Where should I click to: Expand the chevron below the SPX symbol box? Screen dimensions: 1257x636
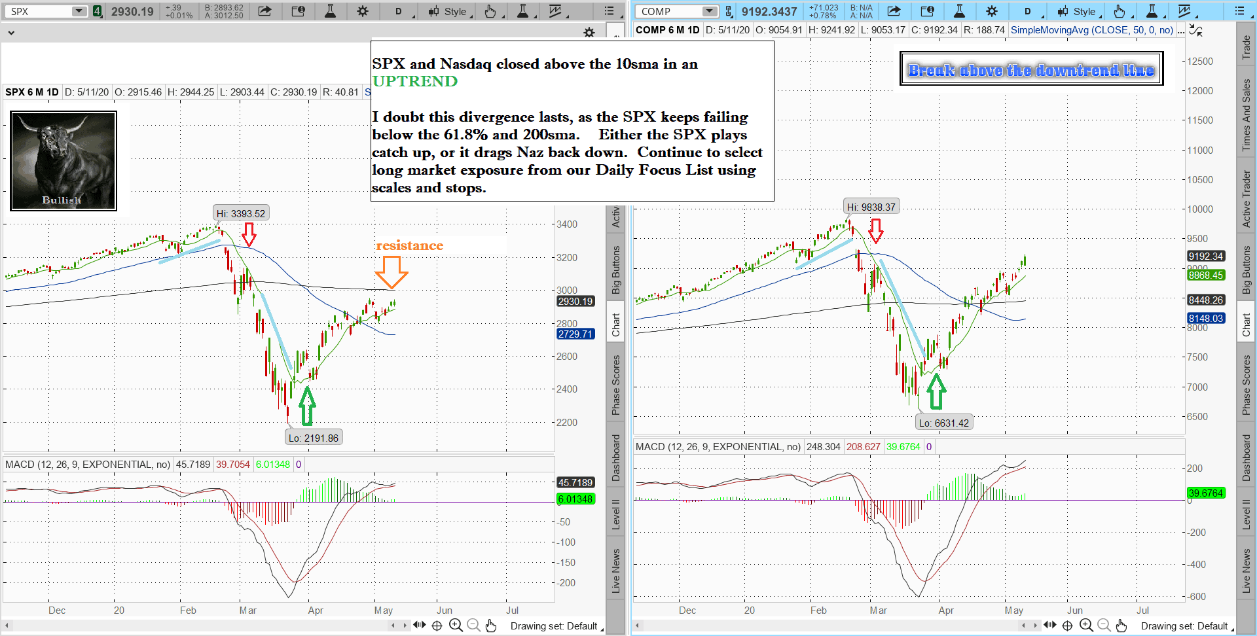point(11,32)
